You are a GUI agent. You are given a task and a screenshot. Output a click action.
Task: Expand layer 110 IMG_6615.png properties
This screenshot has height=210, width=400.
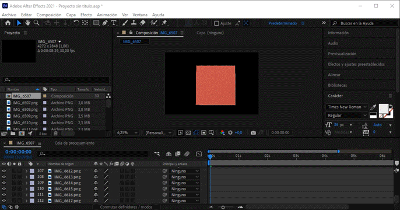26,189
